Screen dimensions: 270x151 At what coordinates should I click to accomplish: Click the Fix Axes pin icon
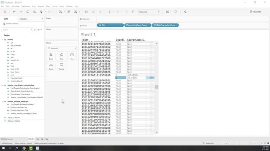[x=133, y=12]
